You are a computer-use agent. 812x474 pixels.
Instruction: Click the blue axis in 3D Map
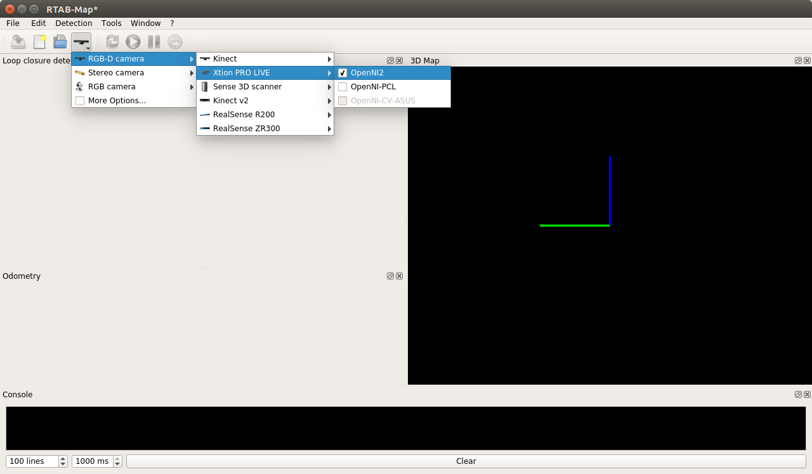click(610, 190)
